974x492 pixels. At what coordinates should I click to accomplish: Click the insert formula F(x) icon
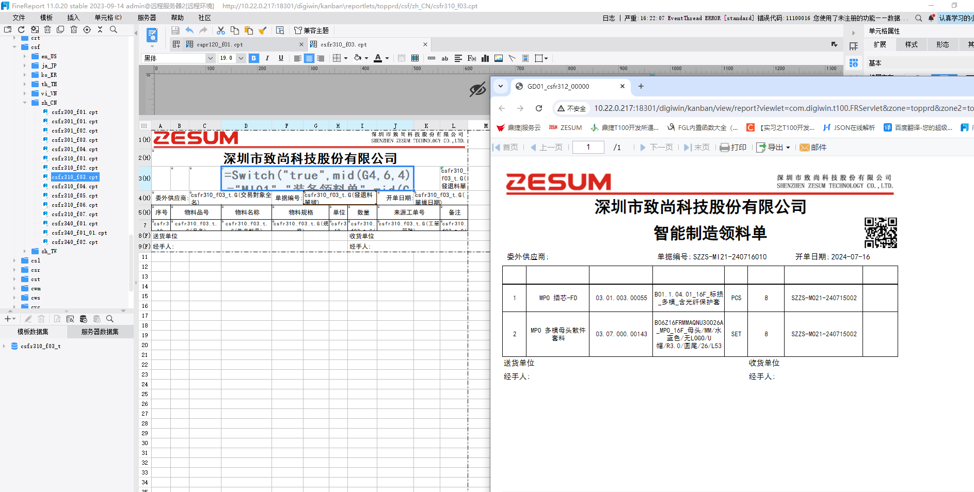(x=472, y=58)
